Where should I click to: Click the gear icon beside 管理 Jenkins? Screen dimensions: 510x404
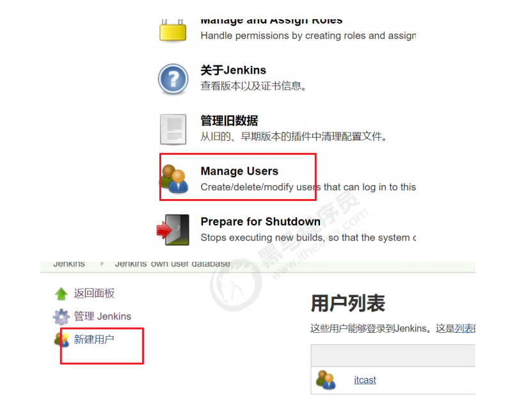point(61,317)
